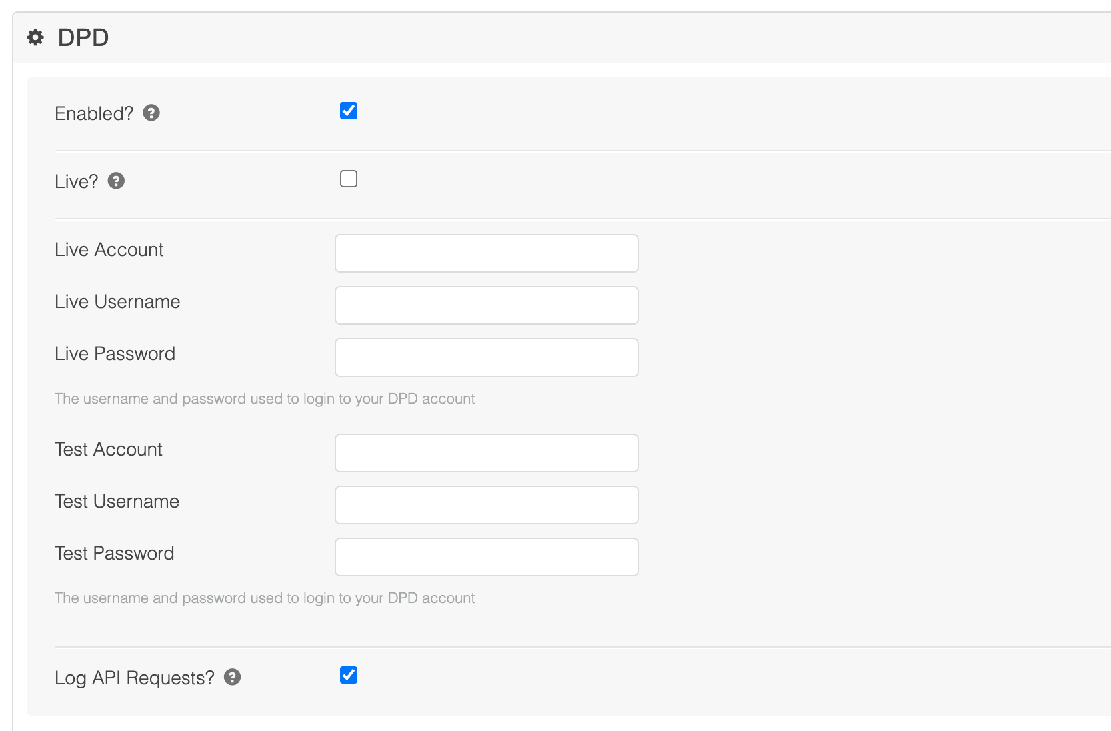Focus the Test Password input field

pyautogui.click(x=487, y=557)
